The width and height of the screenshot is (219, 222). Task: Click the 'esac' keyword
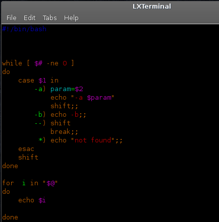tap(26, 149)
